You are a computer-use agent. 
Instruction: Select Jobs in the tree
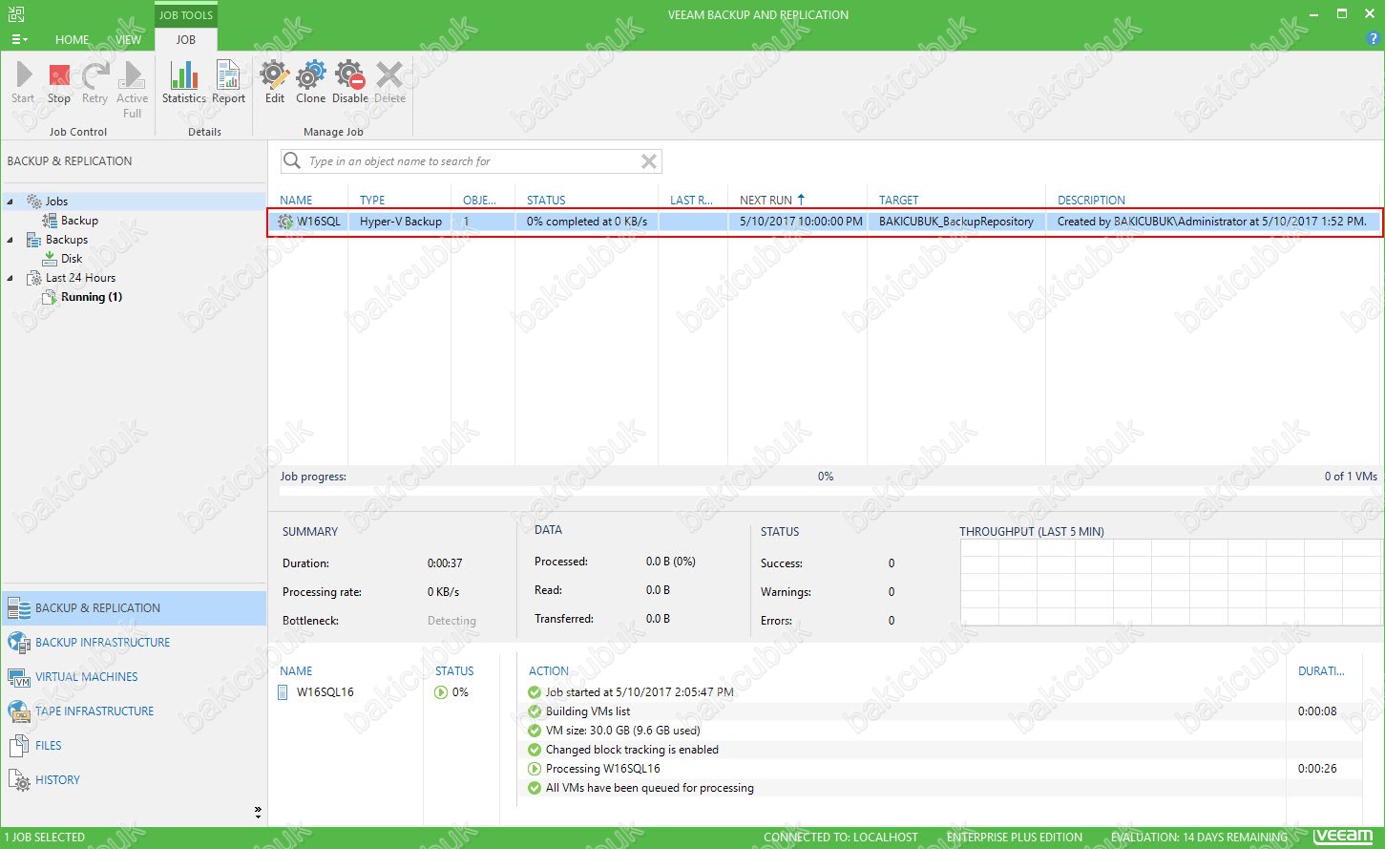tap(56, 202)
